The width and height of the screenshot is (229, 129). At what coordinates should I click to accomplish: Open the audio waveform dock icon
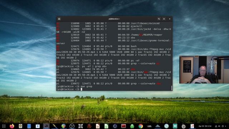pyautogui.click(x=149, y=126)
